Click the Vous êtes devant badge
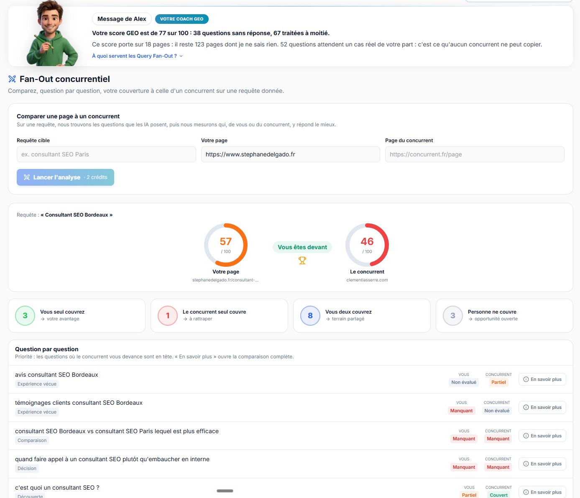The height and width of the screenshot is (498, 580). (x=302, y=247)
